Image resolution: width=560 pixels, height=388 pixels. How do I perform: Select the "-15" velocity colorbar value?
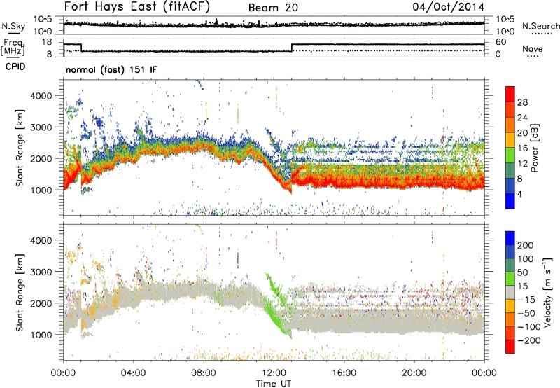pyautogui.click(x=526, y=300)
